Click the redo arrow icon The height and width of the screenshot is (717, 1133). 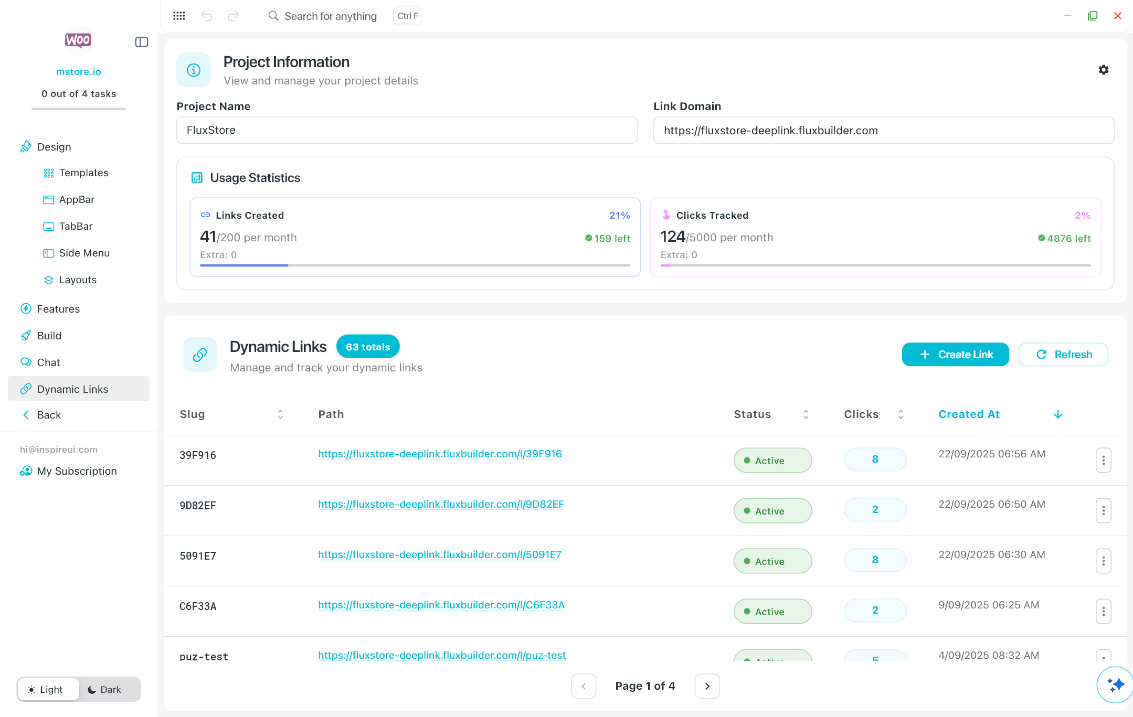click(x=233, y=16)
